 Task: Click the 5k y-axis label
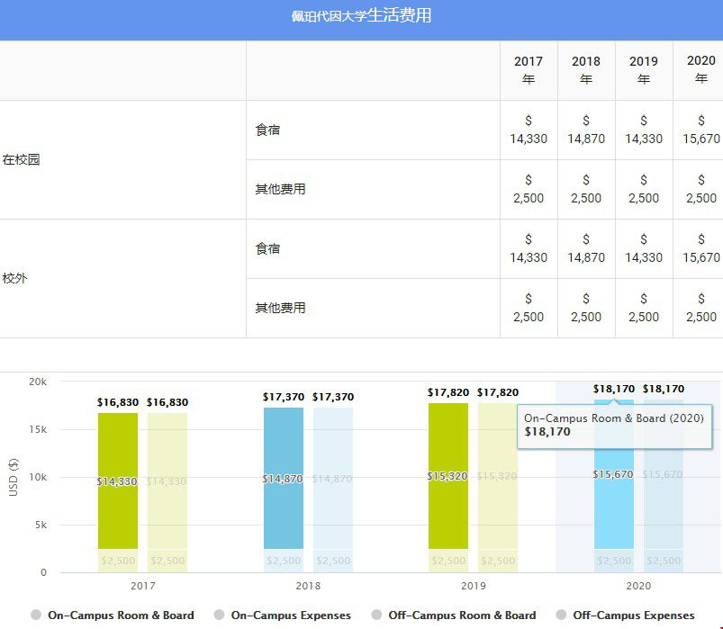(x=41, y=525)
